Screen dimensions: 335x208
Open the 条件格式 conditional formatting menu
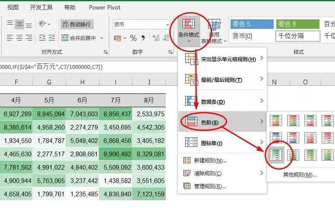pos(189,31)
